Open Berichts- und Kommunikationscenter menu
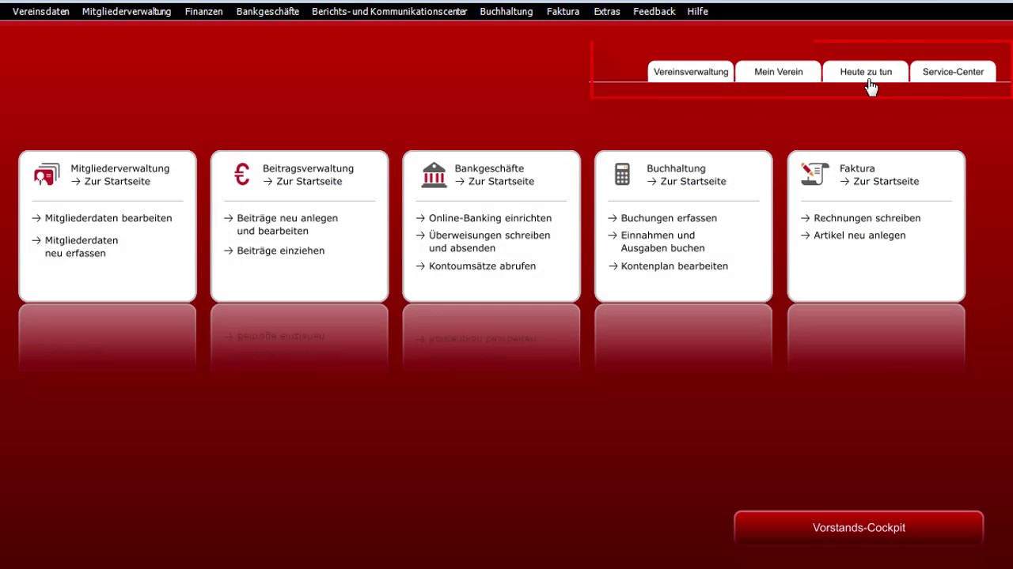 click(x=389, y=12)
